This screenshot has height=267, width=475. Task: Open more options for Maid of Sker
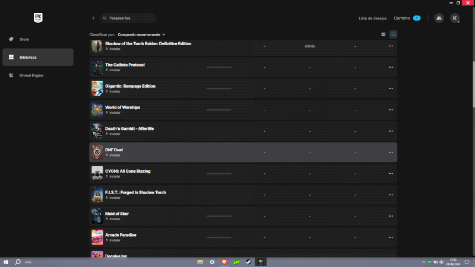(x=390, y=216)
